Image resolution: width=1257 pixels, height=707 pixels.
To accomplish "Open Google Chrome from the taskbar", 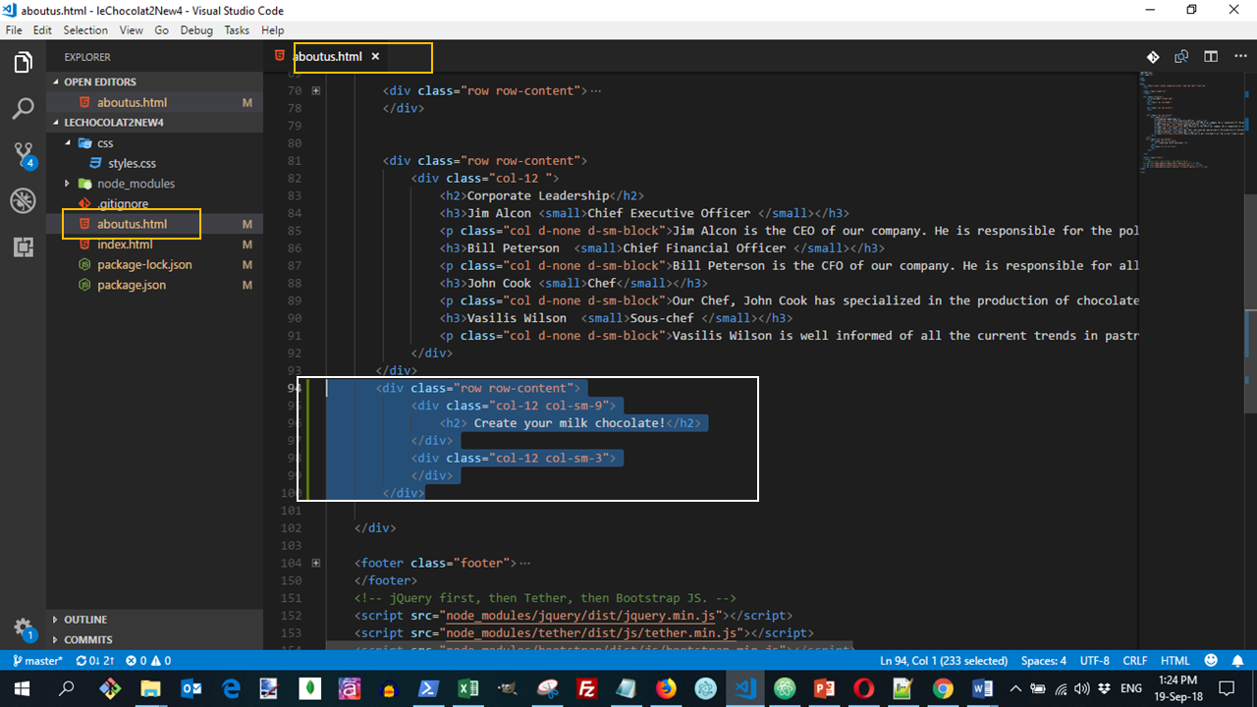I will tap(943, 688).
